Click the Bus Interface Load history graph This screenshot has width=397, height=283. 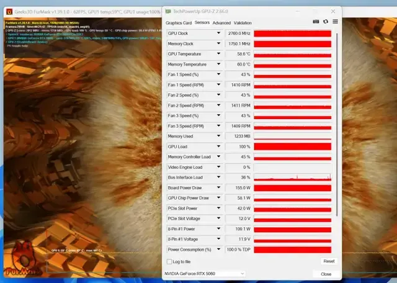coord(292,177)
